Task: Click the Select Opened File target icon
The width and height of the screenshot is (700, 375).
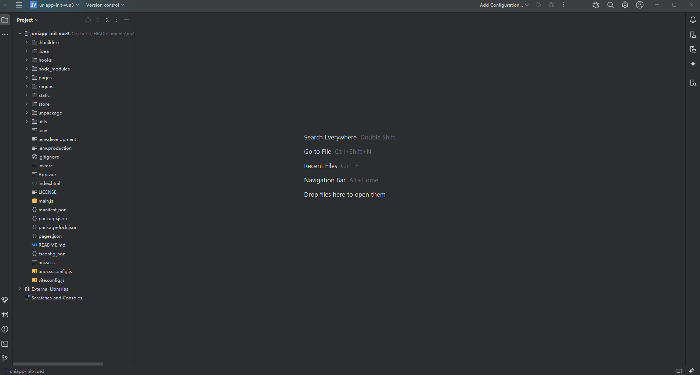Action: (88, 20)
